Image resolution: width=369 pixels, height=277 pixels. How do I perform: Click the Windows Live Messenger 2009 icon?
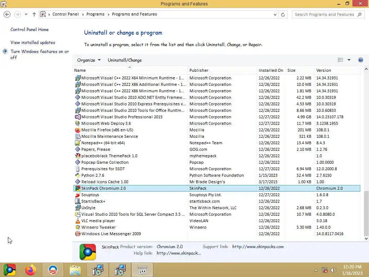pyautogui.click(x=78, y=234)
